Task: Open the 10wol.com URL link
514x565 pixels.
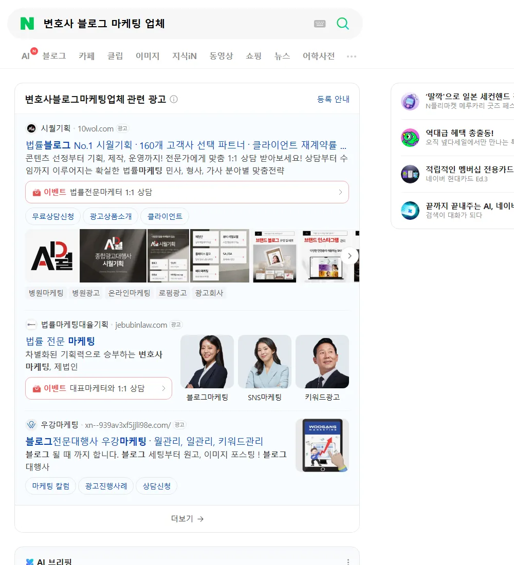Action: coord(96,128)
